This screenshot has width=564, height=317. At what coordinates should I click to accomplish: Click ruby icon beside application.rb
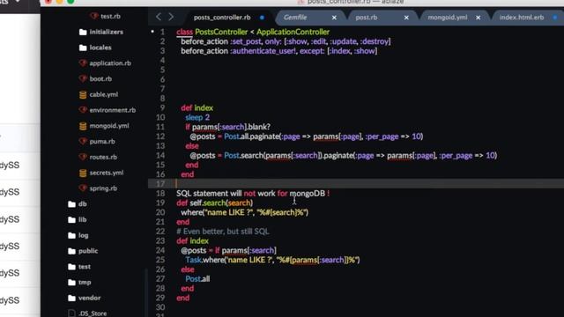pos(83,63)
